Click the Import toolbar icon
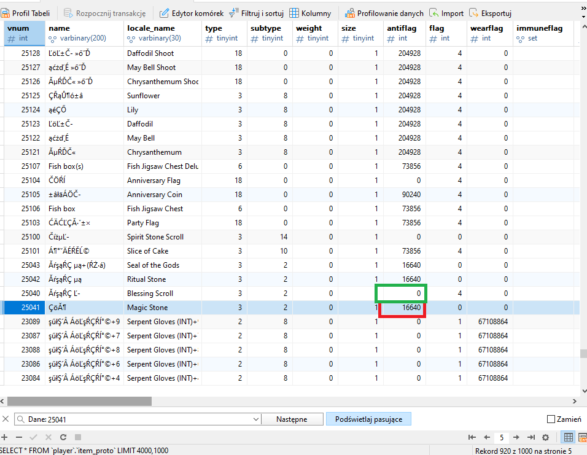 tap(446, 13)
